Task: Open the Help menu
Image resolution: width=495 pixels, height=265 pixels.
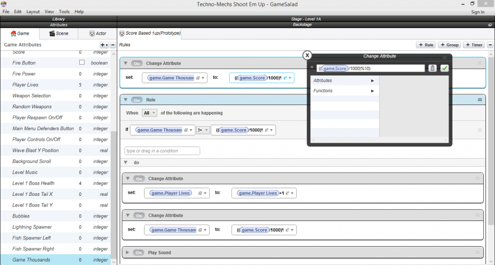Action: tap(79, 12)
